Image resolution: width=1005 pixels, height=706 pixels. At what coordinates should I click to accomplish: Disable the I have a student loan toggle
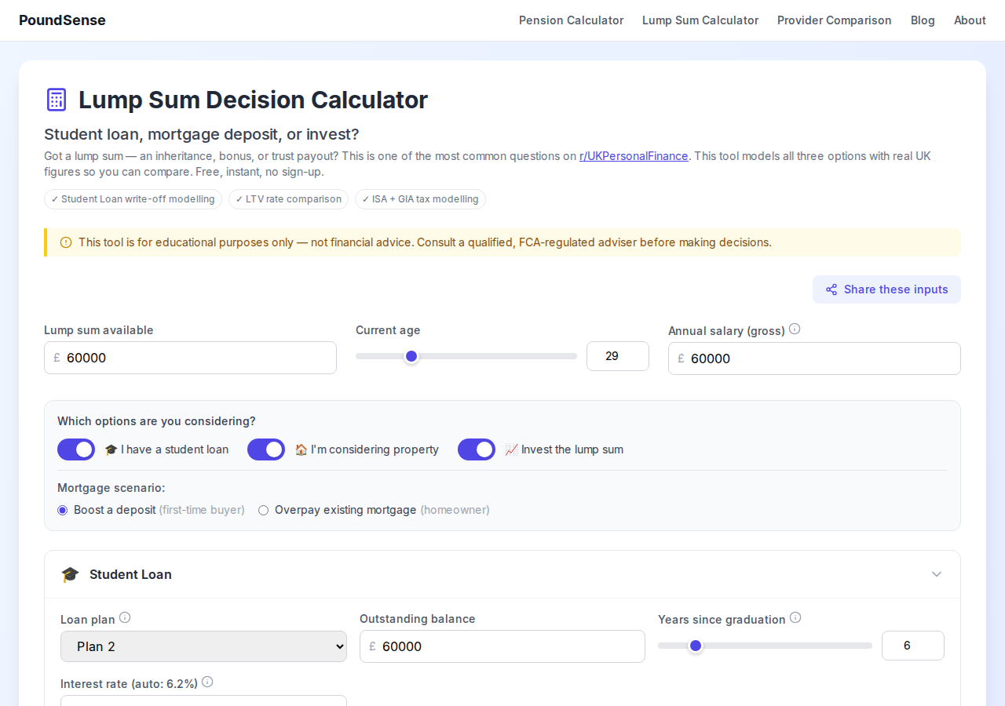click(x=76, y=449)
